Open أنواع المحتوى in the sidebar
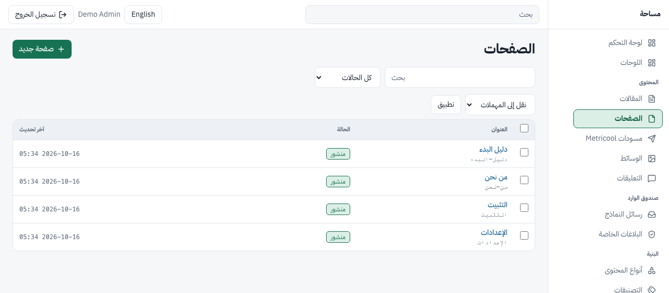This screenshot has height=293, width=669. pos(618,271)
